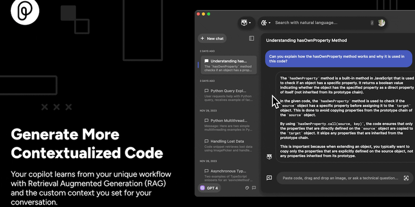
Task: Click chat bubble icon beside Handling Lost Data
Action: coord(206,141)
